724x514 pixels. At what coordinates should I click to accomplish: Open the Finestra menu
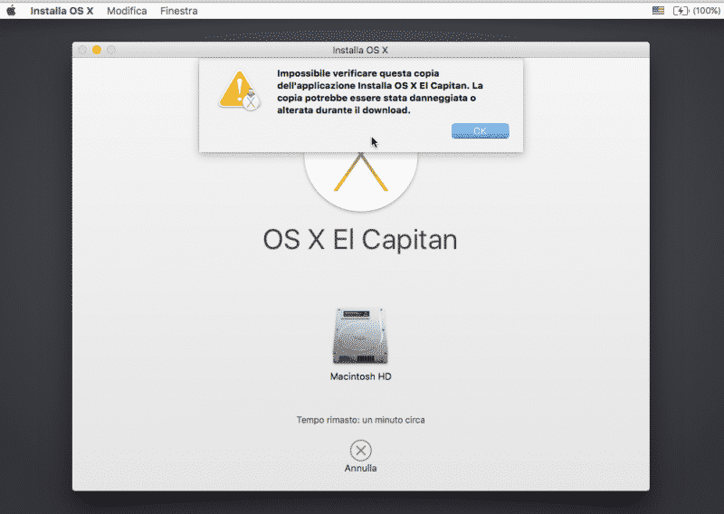click(179, 11)
